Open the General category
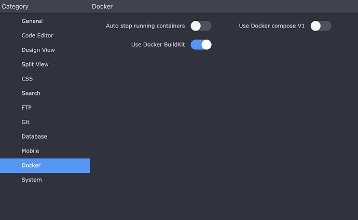Image resolution: width=358 pixels, height=220 pixels. coord(45,21)
